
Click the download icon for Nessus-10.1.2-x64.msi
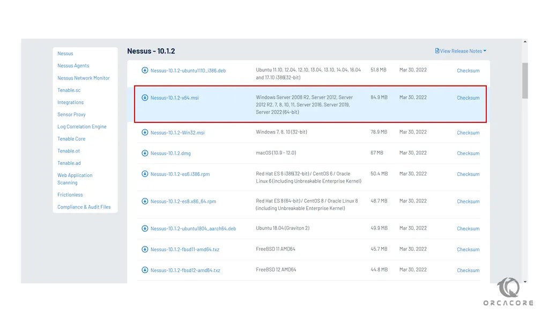coord(145,98)
